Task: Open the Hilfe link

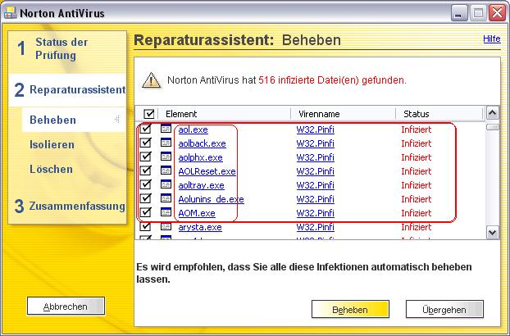Action: pos(492,39)
